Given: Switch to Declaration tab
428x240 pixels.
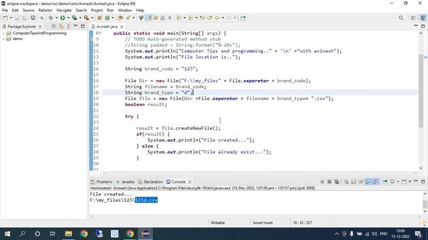Looking at the screenshot, I should click(x=150, y=182).
